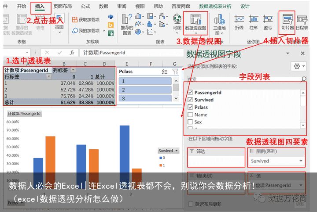Open the Design (设计) tab

(x=245, y=7)
